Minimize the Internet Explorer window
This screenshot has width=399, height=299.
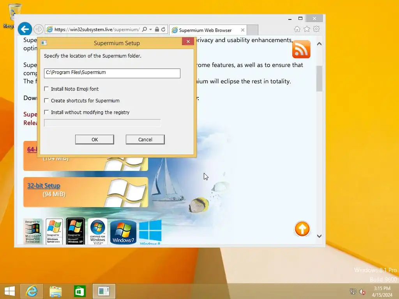pyautogui.click(x=290, y=19)
